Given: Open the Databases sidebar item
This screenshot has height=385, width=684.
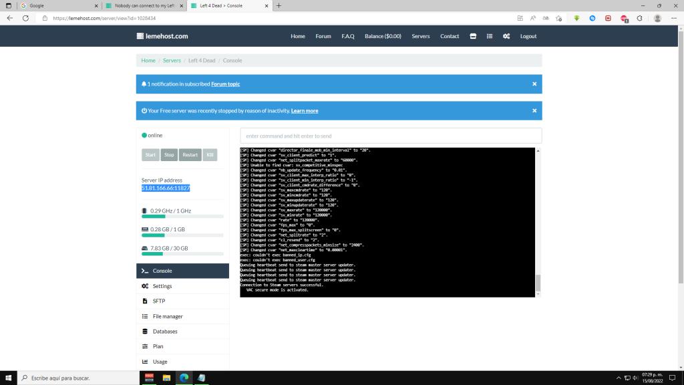Looking at the screenshot, I should (x=182, y=332).
